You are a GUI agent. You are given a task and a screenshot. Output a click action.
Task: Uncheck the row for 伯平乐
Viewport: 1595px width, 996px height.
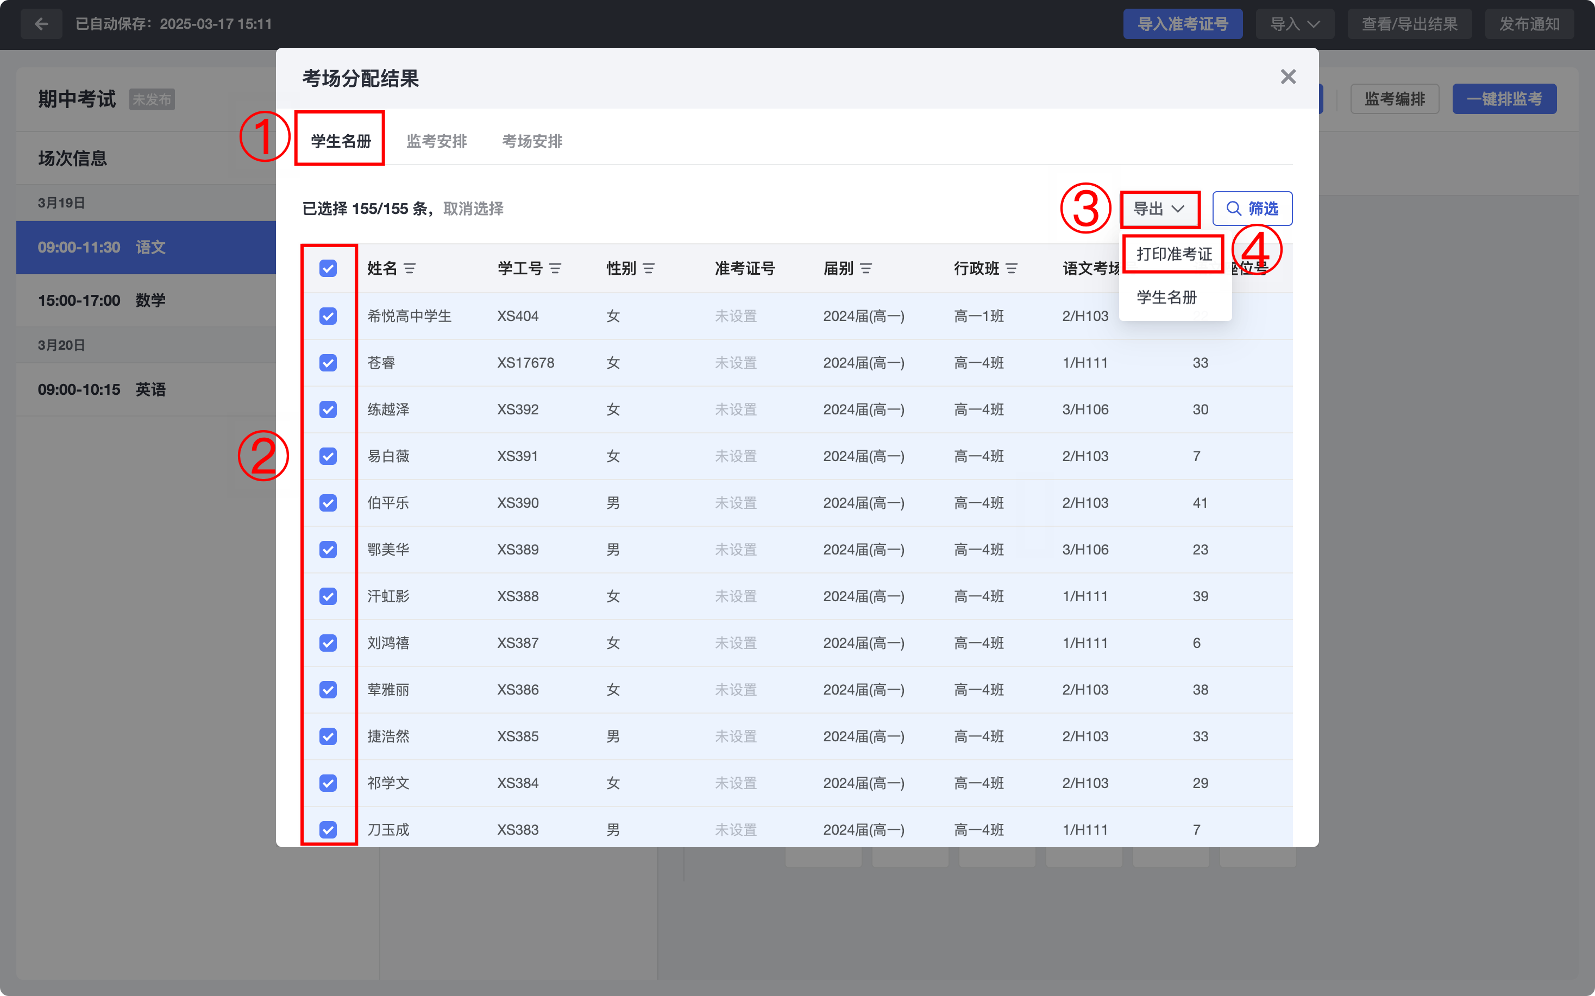point(328,503)
